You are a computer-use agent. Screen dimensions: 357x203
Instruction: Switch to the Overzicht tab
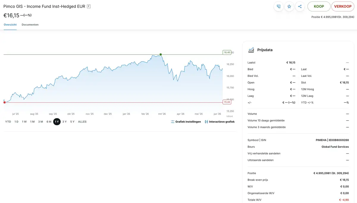pos(10,25)
